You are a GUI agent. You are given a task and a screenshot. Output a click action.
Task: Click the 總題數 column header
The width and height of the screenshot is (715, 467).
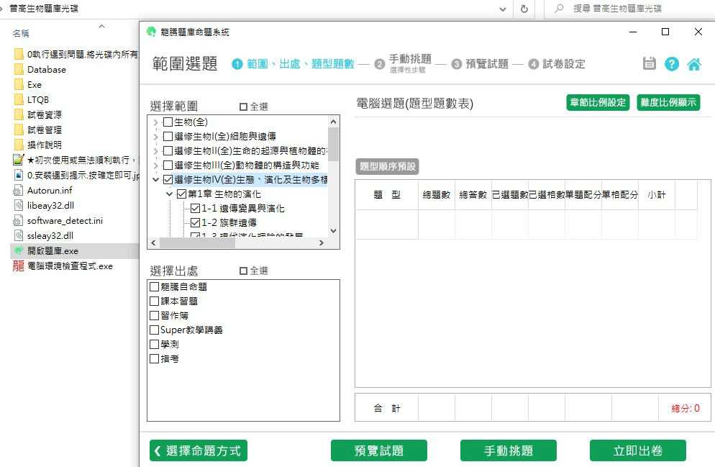[x=437, y=195]
